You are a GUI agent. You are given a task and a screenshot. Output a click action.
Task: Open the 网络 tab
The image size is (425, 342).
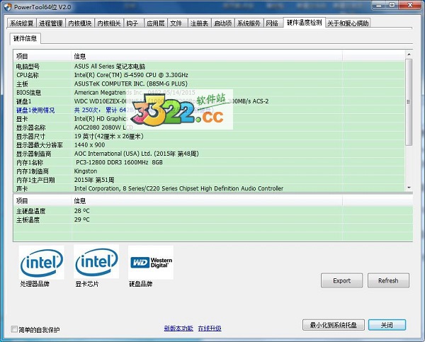coord(273,23)
